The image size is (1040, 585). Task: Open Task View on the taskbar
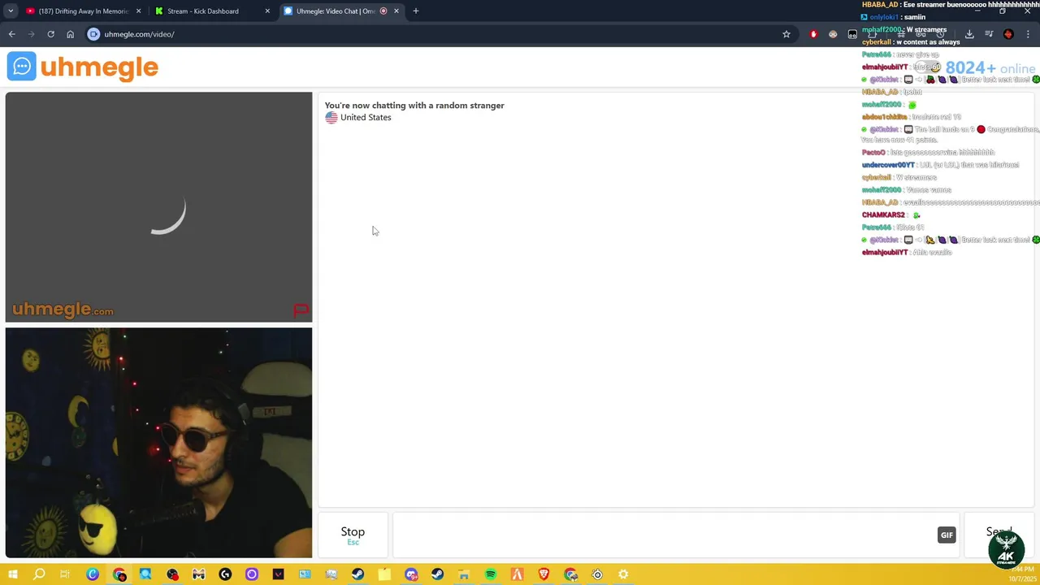65,574
